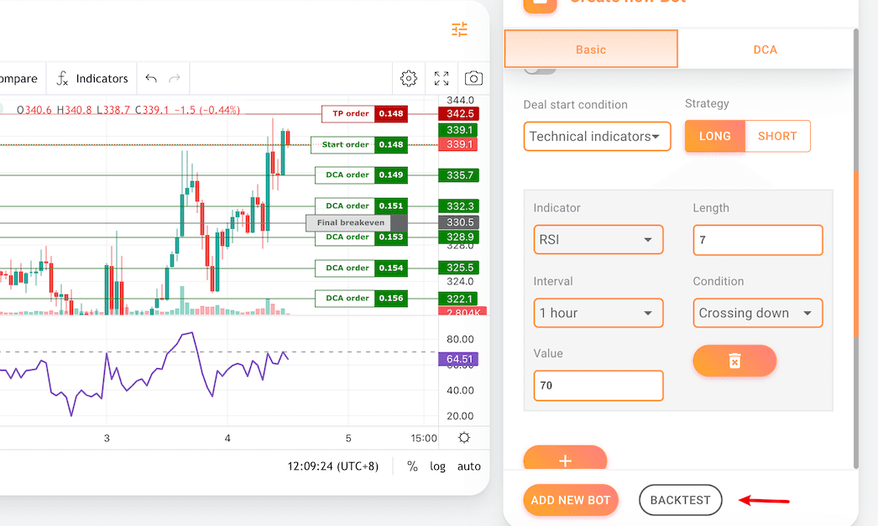
Task: Click the redo arrow on chart toolbar
Action: point(175,79)
